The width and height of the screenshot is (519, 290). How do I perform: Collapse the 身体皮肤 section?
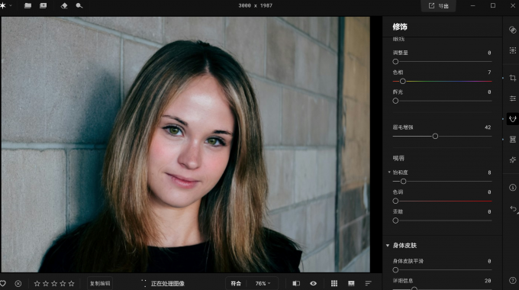[x=387, y=245]
